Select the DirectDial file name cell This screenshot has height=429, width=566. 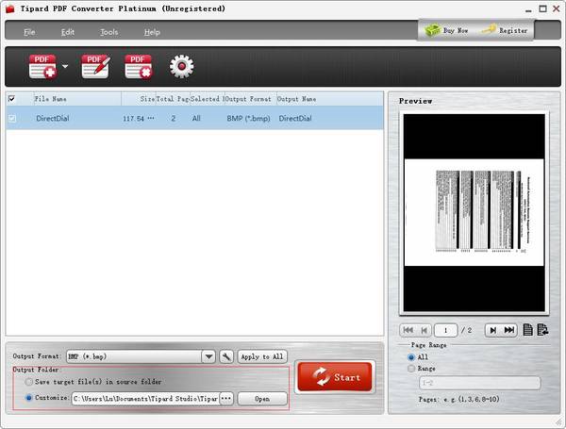pyautogui.click(x=53, y=119)
